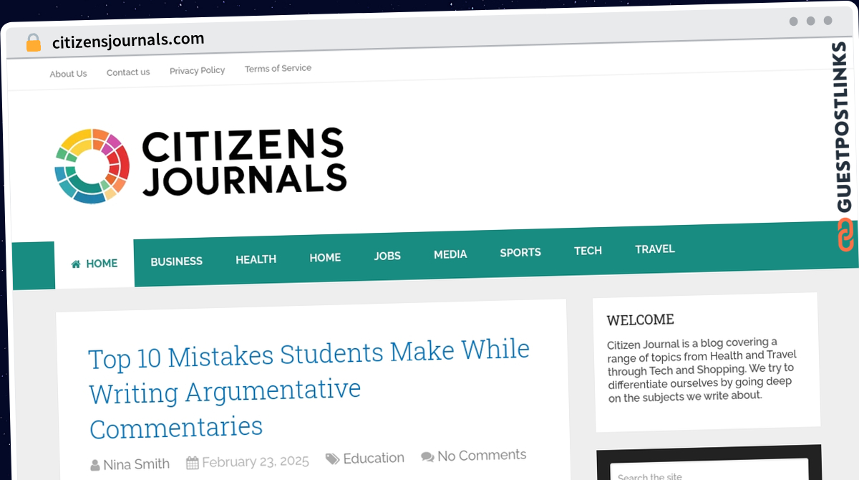Click into the Search the site field
The width and height of the screenshot is (859, 480).
click(x=709, y=473)
